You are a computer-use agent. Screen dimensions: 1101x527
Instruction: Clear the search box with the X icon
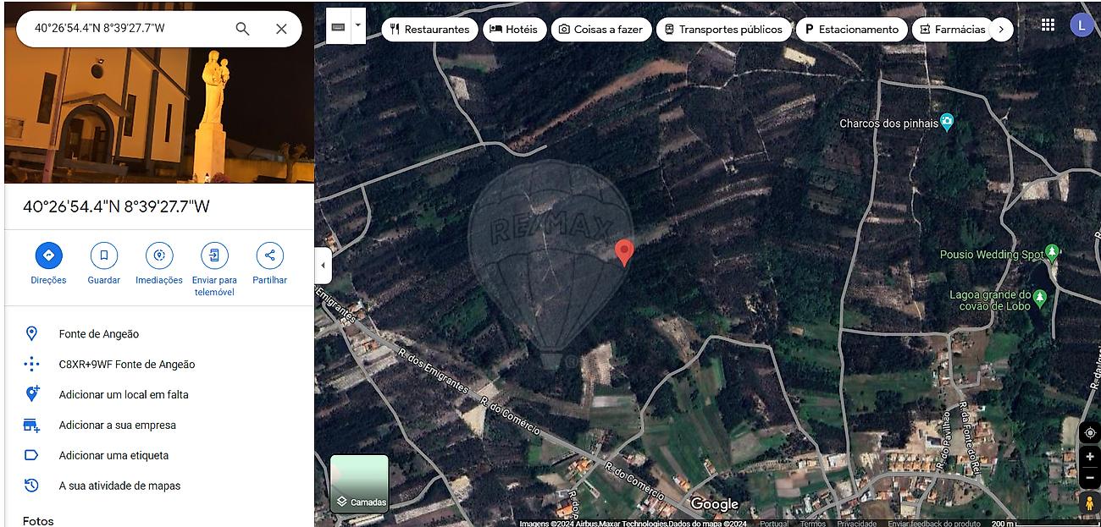(x=281, y=29)
